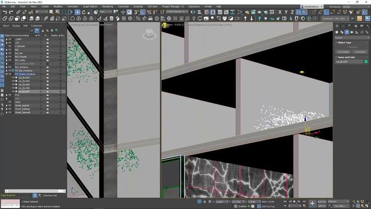This screenshot has width=371, height=209.
Task: Open the Workspaces Default dropdown
Action: [x=355, y=6]
